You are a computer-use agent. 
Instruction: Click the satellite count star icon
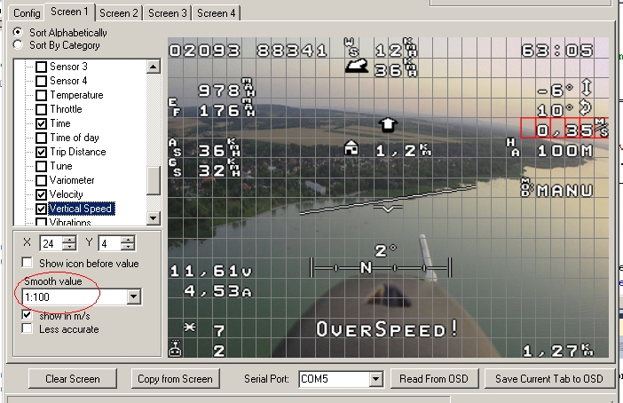click(176, 330)
